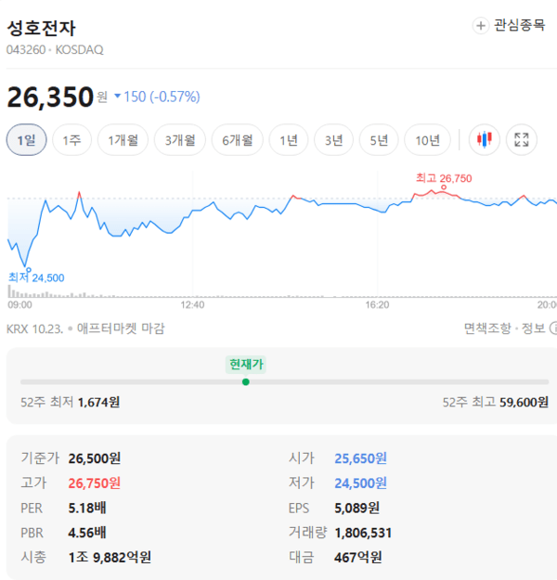The width and height of the screenshot is (557, 580).
Task: Click the EPS 5,089원 value
Action: (356, 508)
